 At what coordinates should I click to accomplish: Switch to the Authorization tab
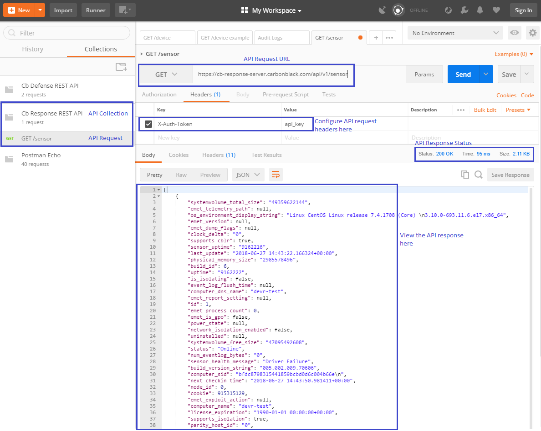159,95
